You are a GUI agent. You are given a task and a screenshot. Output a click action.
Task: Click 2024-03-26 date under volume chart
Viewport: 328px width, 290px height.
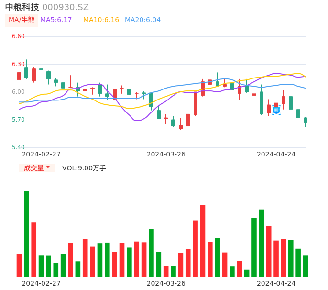coord(166,283)
